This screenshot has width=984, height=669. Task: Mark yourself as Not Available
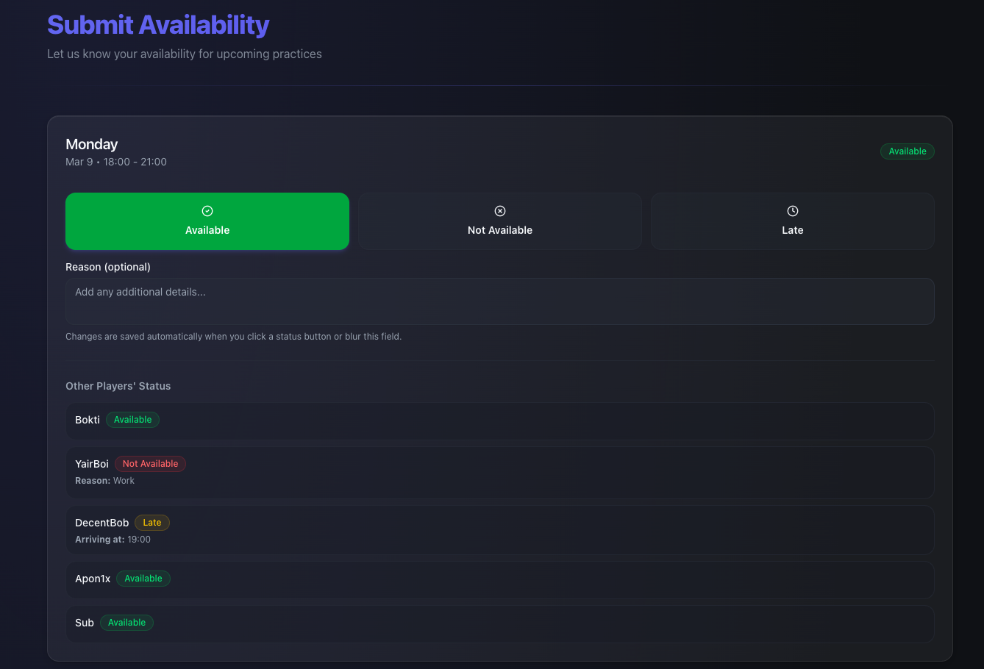499,221
